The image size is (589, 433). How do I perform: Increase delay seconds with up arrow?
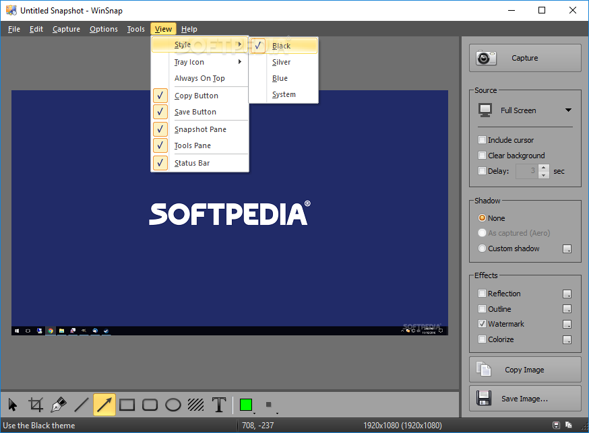(x=544, y=168)
